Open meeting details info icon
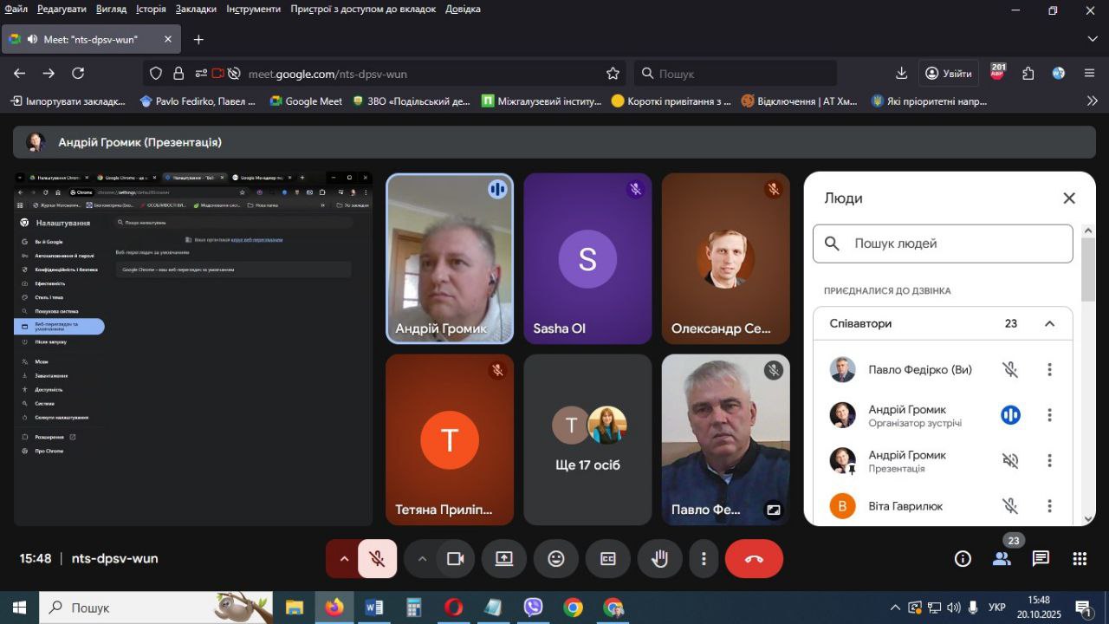1109x624 pixels. pos(963,559)
